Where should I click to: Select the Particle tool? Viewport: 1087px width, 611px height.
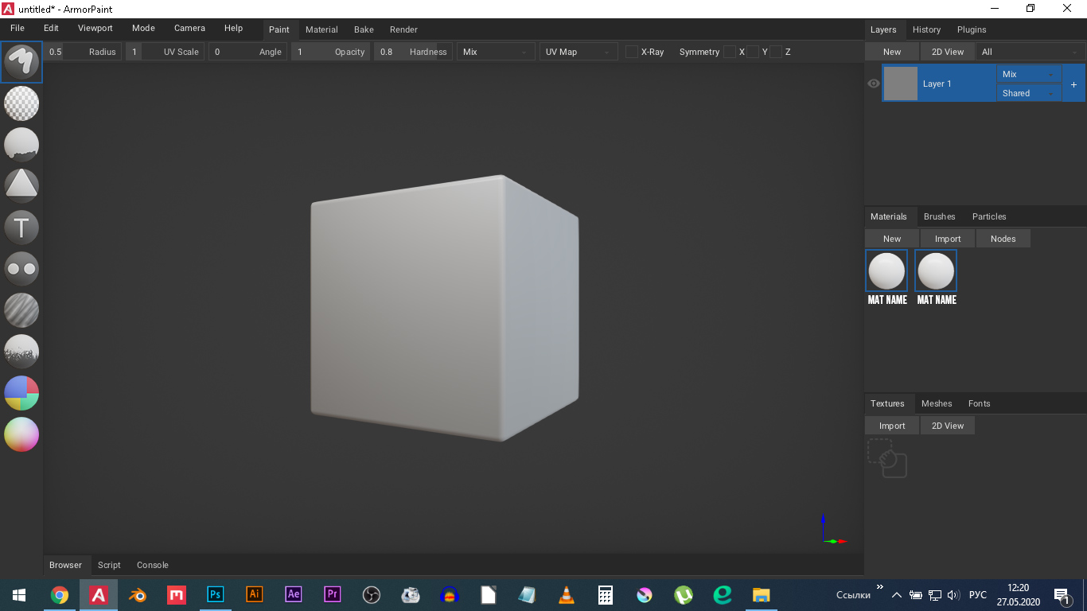(21, 352)
